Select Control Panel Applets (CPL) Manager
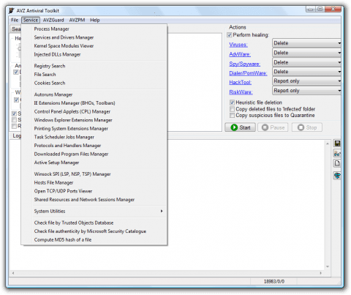The width and height of the screenshot is (351, 295). point(94,111)
